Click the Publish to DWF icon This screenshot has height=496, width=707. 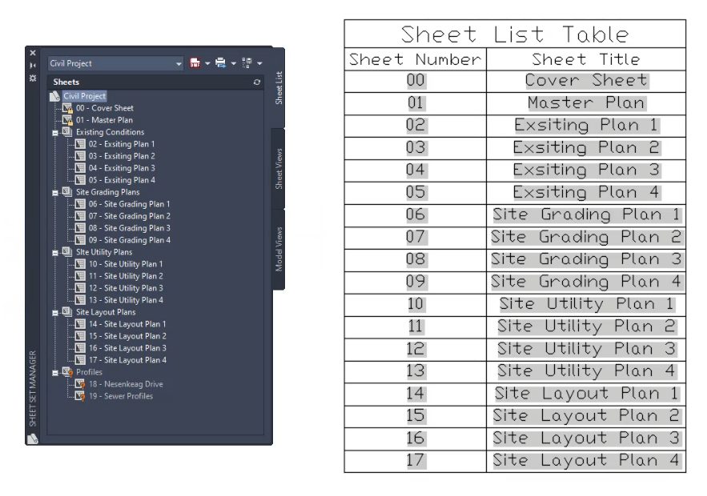(x=195, y=63)
